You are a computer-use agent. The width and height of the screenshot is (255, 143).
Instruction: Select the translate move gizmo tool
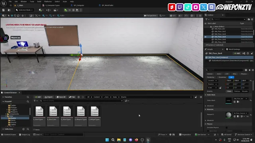[x=12, y=15]
